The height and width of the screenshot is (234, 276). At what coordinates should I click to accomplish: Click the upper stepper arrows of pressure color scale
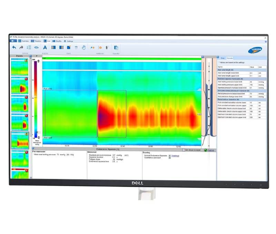tap(38, 61)
